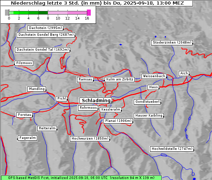Image resolution: width=212 pixels, height=180 pixels.
Task: Select the gray zero-value legend swatch
Action: (x=7, y=12)
